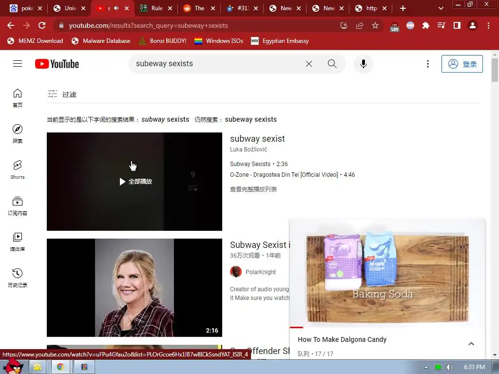Screen dimensions: 499x374
Task: Click the address bar URL
Action: coord(148,25)
